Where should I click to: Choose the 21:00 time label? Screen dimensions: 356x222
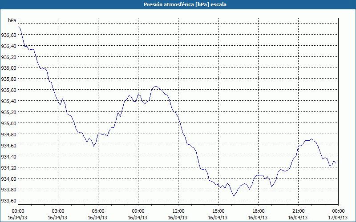(x=298, y=211)
